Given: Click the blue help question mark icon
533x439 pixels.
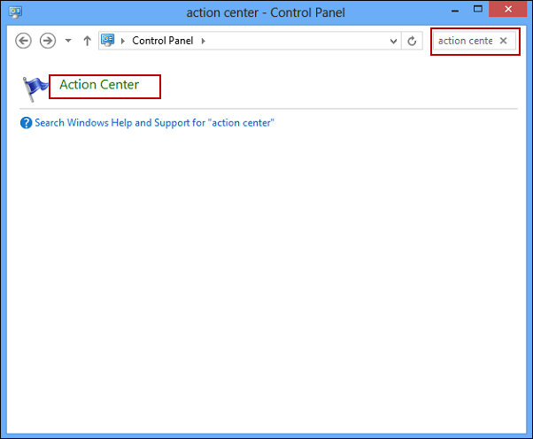Looking at the screenshot, I should coord(27,123).
